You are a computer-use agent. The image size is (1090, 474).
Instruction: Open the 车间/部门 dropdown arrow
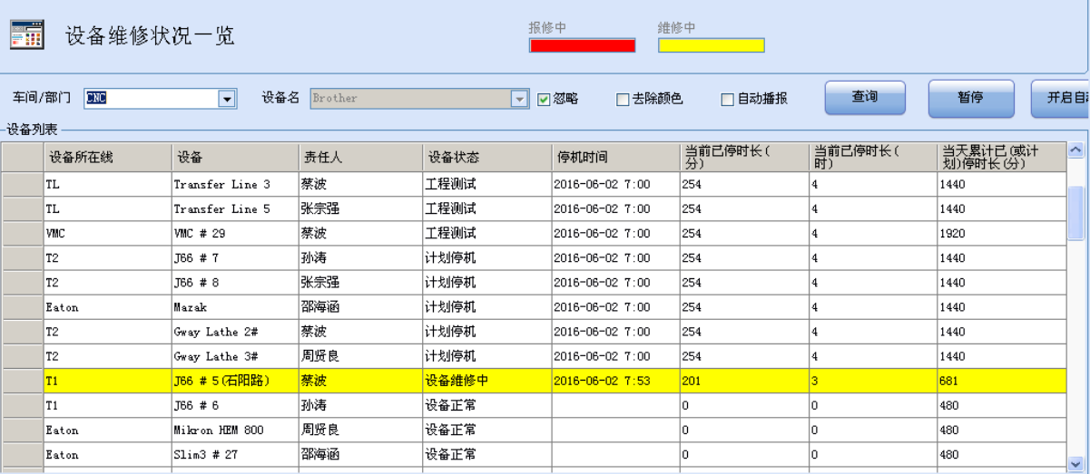point(227,99)
